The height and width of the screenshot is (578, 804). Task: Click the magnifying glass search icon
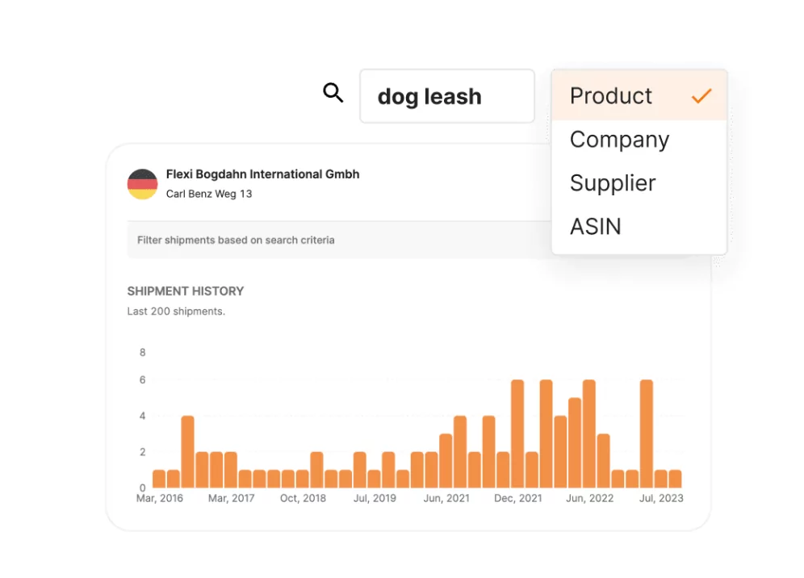click(x=333, y=93)
